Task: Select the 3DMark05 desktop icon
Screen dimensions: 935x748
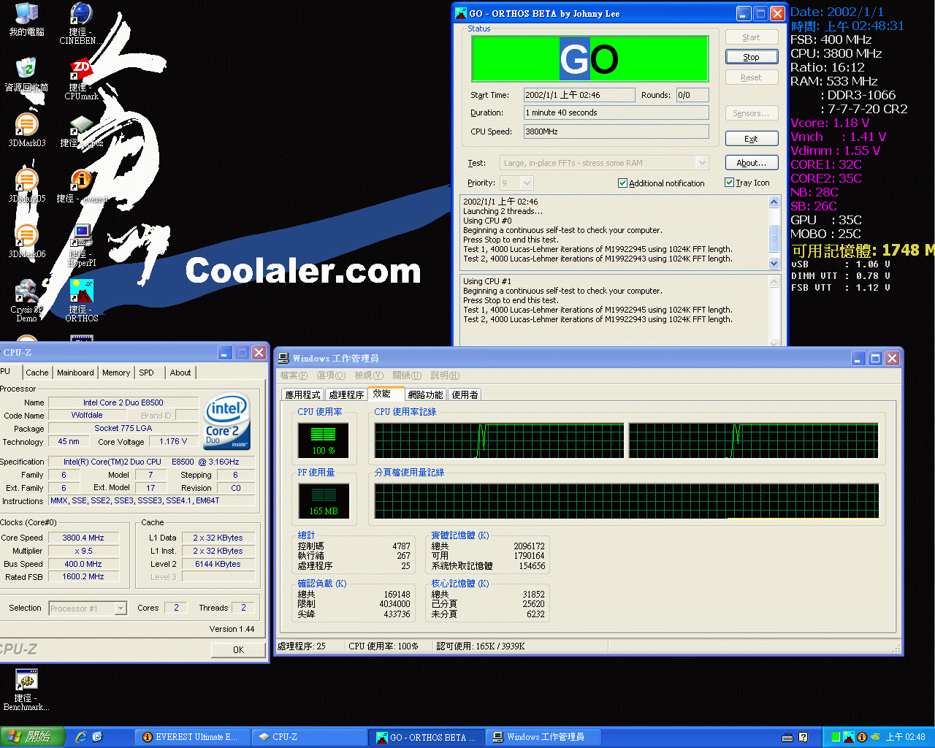Action: click(26, 186)
